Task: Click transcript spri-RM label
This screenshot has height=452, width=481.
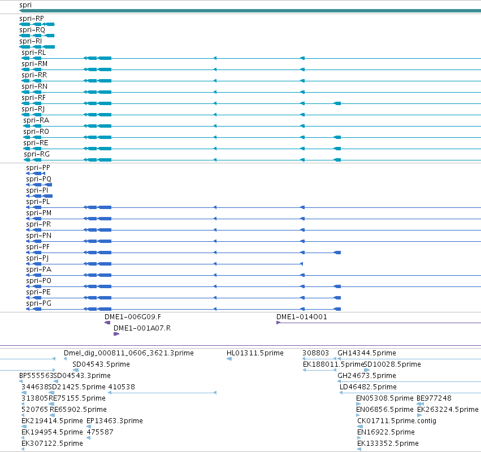Action: (34, 64)
